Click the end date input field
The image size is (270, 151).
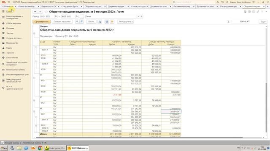click(68, 17)
